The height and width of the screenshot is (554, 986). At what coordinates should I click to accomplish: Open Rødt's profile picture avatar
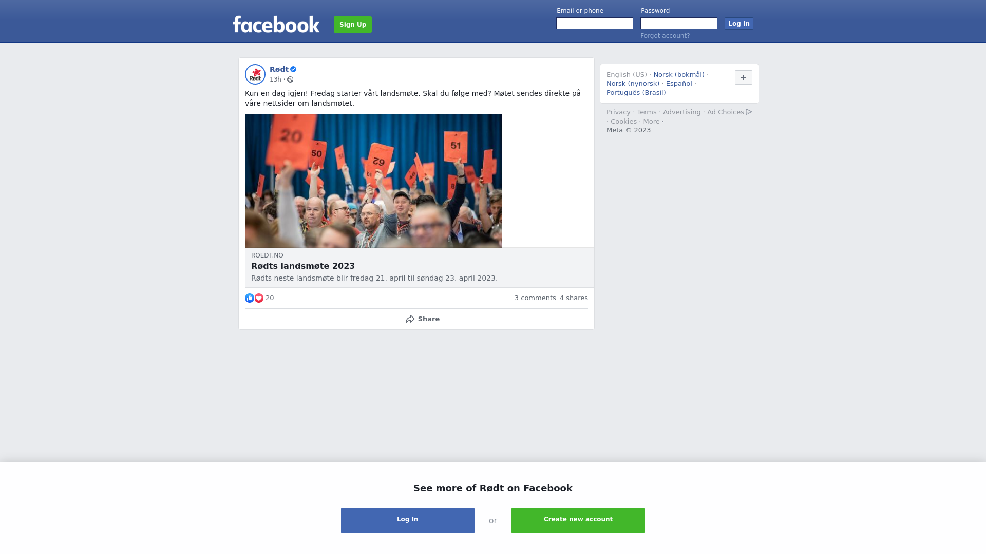(x=255, y=74)
